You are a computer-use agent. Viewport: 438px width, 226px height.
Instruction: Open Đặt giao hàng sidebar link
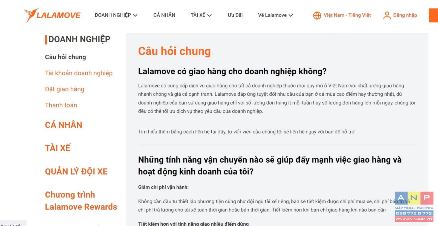[x=65, y=89]
